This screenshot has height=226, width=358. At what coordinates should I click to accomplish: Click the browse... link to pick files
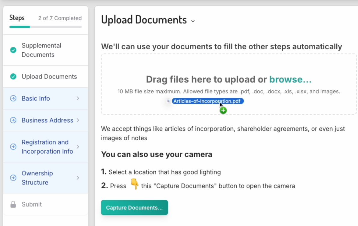290,79
